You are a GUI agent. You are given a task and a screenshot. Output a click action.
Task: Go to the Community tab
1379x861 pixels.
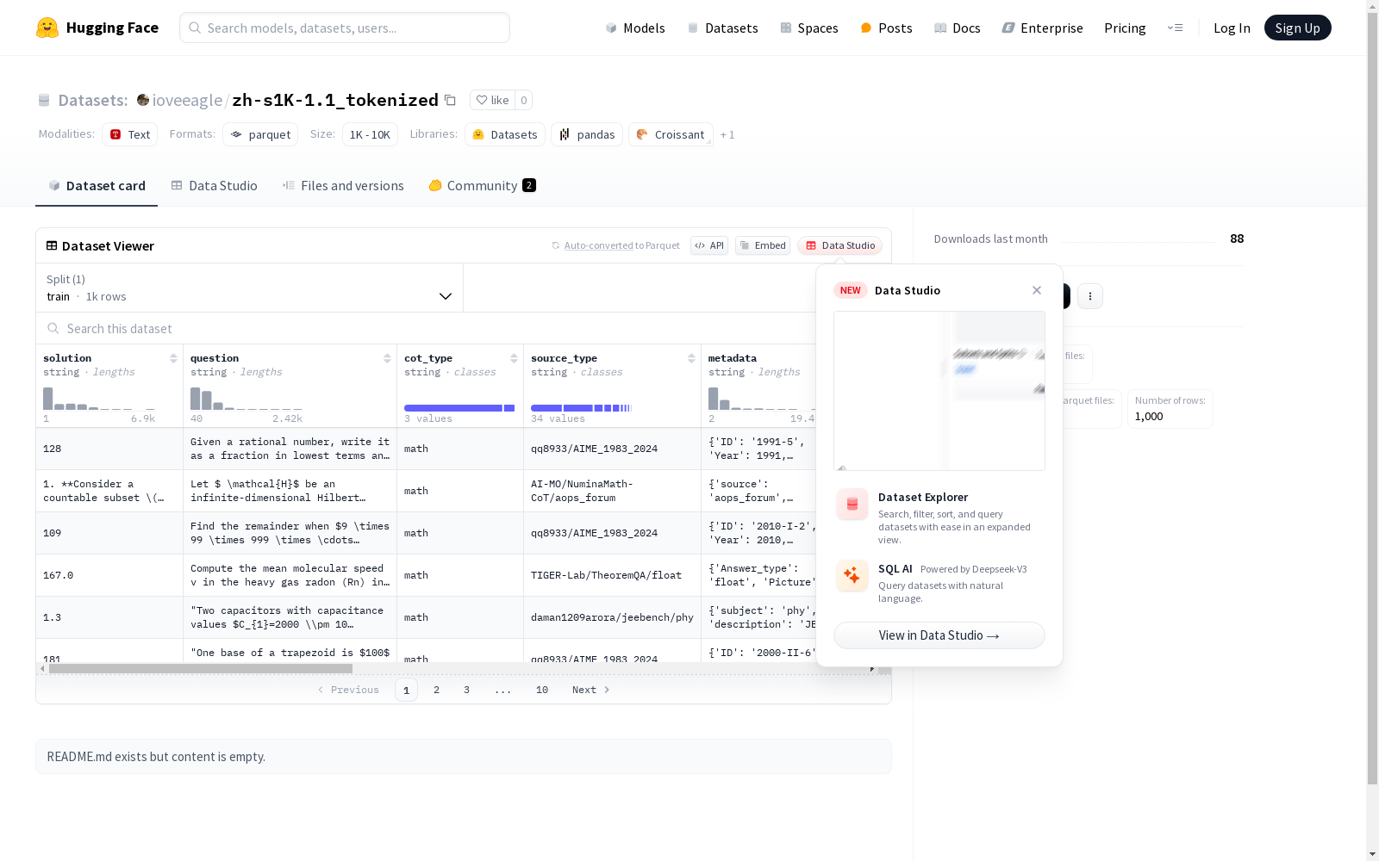(x=482, y=185)
